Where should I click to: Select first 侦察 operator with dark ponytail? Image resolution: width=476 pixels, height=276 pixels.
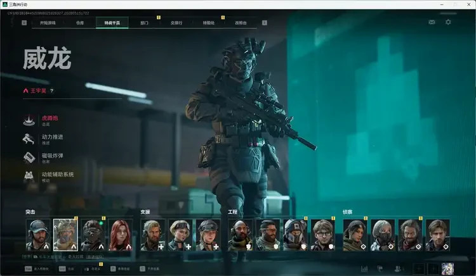pos(355,235)
